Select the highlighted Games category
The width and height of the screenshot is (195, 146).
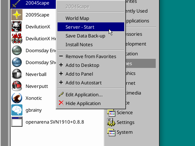pos(141,63)
